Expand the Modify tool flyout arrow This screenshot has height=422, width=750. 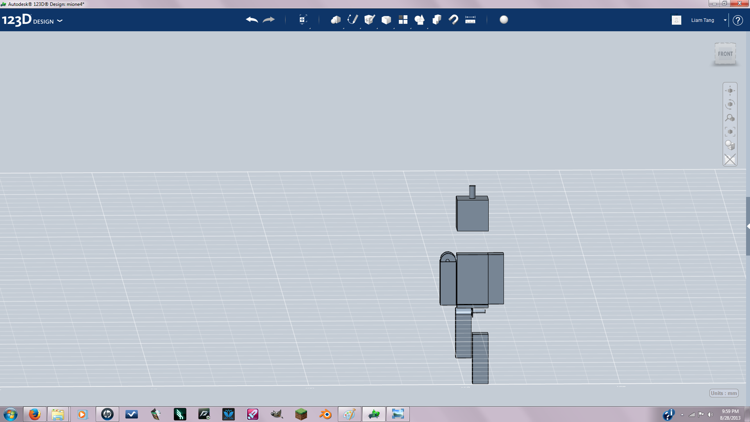(394, 28)
